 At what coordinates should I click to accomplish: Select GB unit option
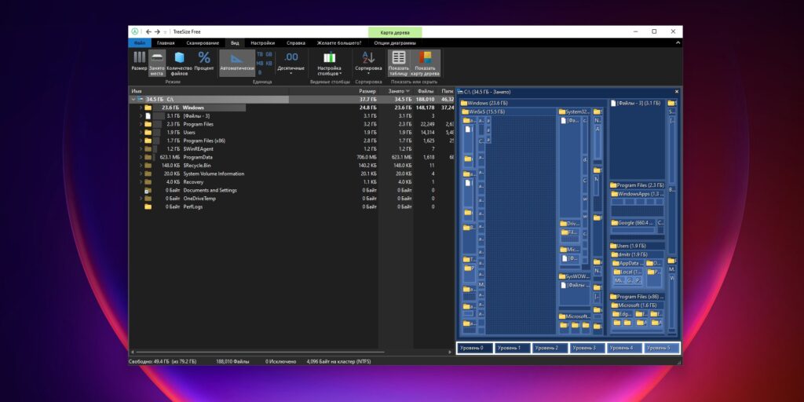[x=269, y=54]
